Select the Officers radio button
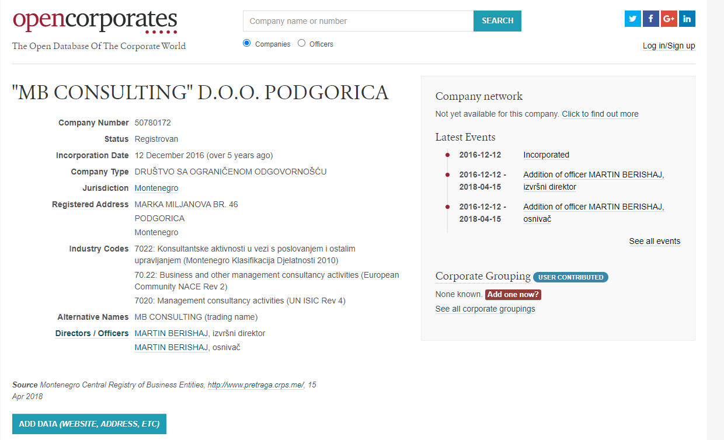Image resolution: width=724 pixels, height=440 pixels. coord(301,43)
